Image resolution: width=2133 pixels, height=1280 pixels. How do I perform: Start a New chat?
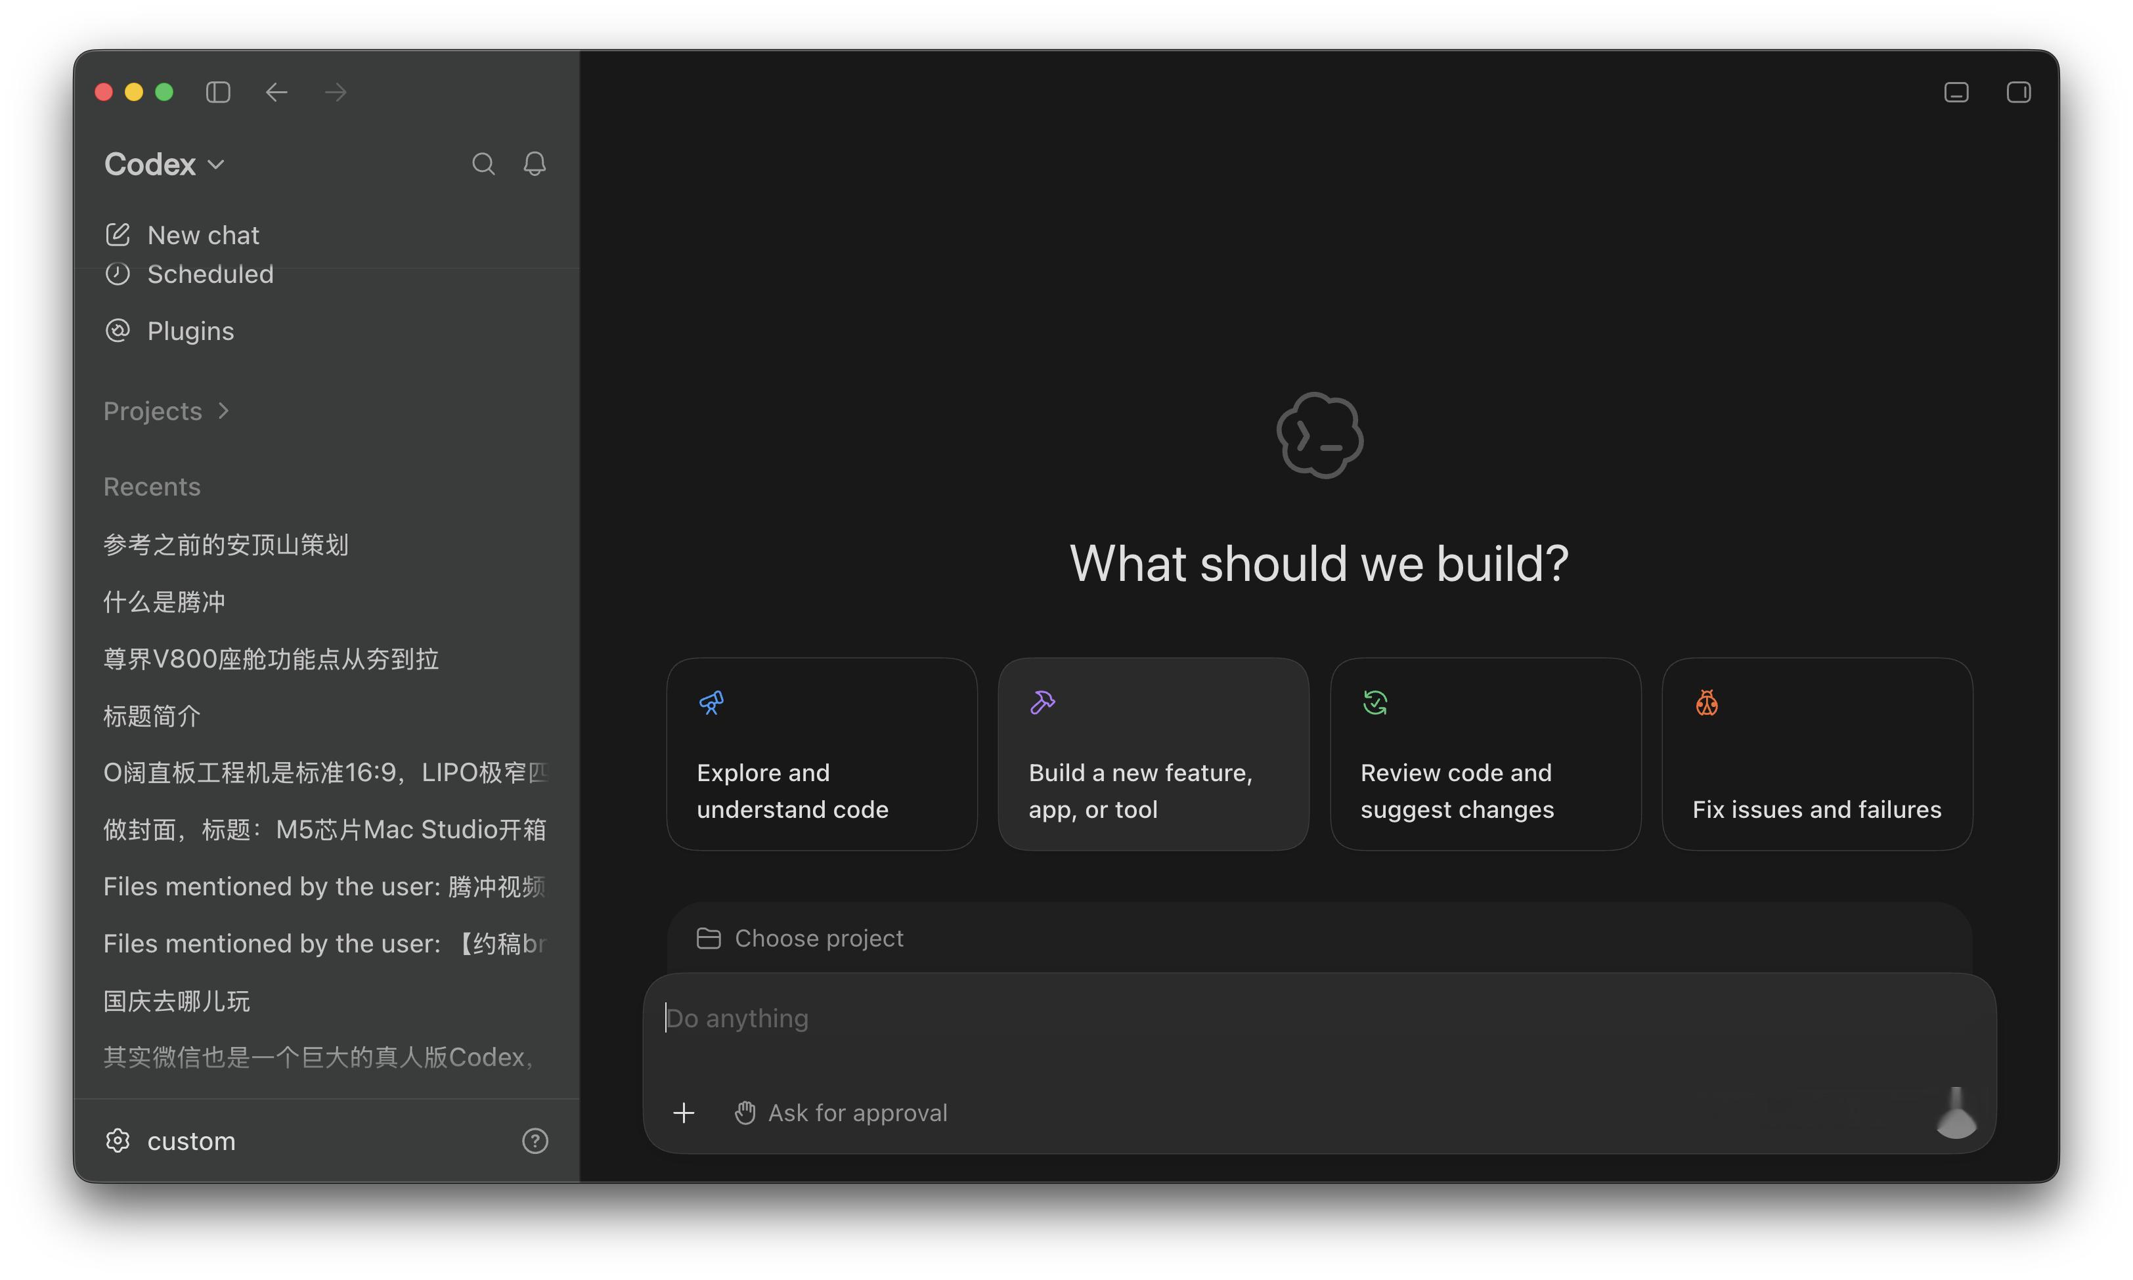(326, 234)
